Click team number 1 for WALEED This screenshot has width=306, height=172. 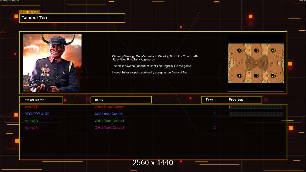click(215, 107)
